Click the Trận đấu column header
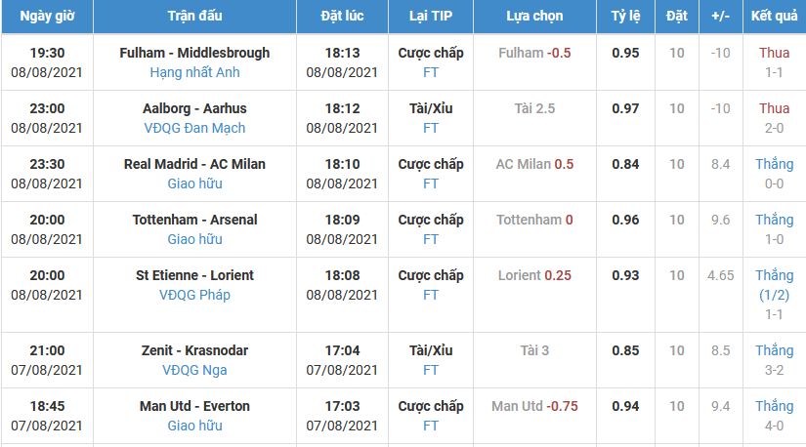Viewport: 806px width, 447px height. pos(194,18)
